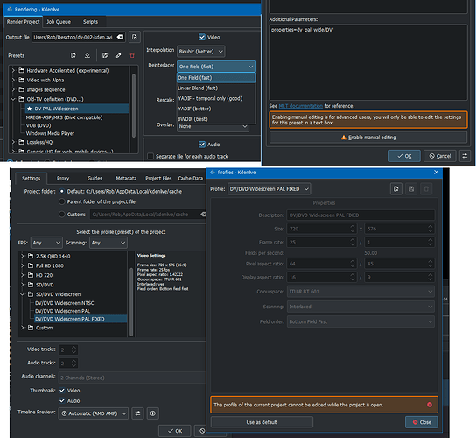
Task: Select Custom project folder radio option
Action: point(62,215)
